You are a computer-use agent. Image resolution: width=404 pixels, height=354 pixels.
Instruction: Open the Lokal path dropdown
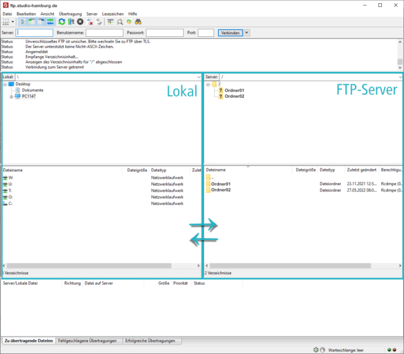pos(198,77)
